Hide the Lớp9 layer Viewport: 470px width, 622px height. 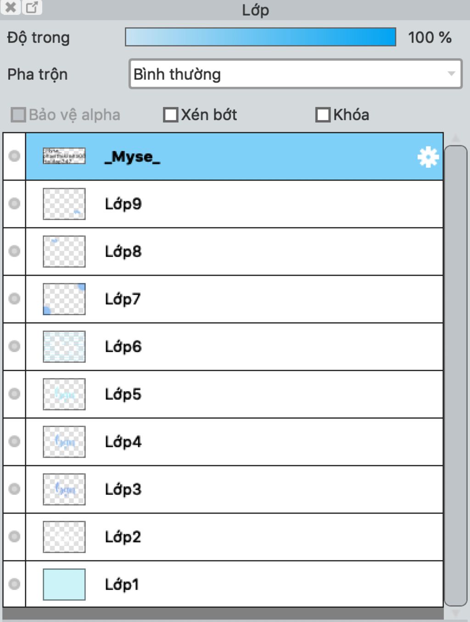[x=15, y=203]
